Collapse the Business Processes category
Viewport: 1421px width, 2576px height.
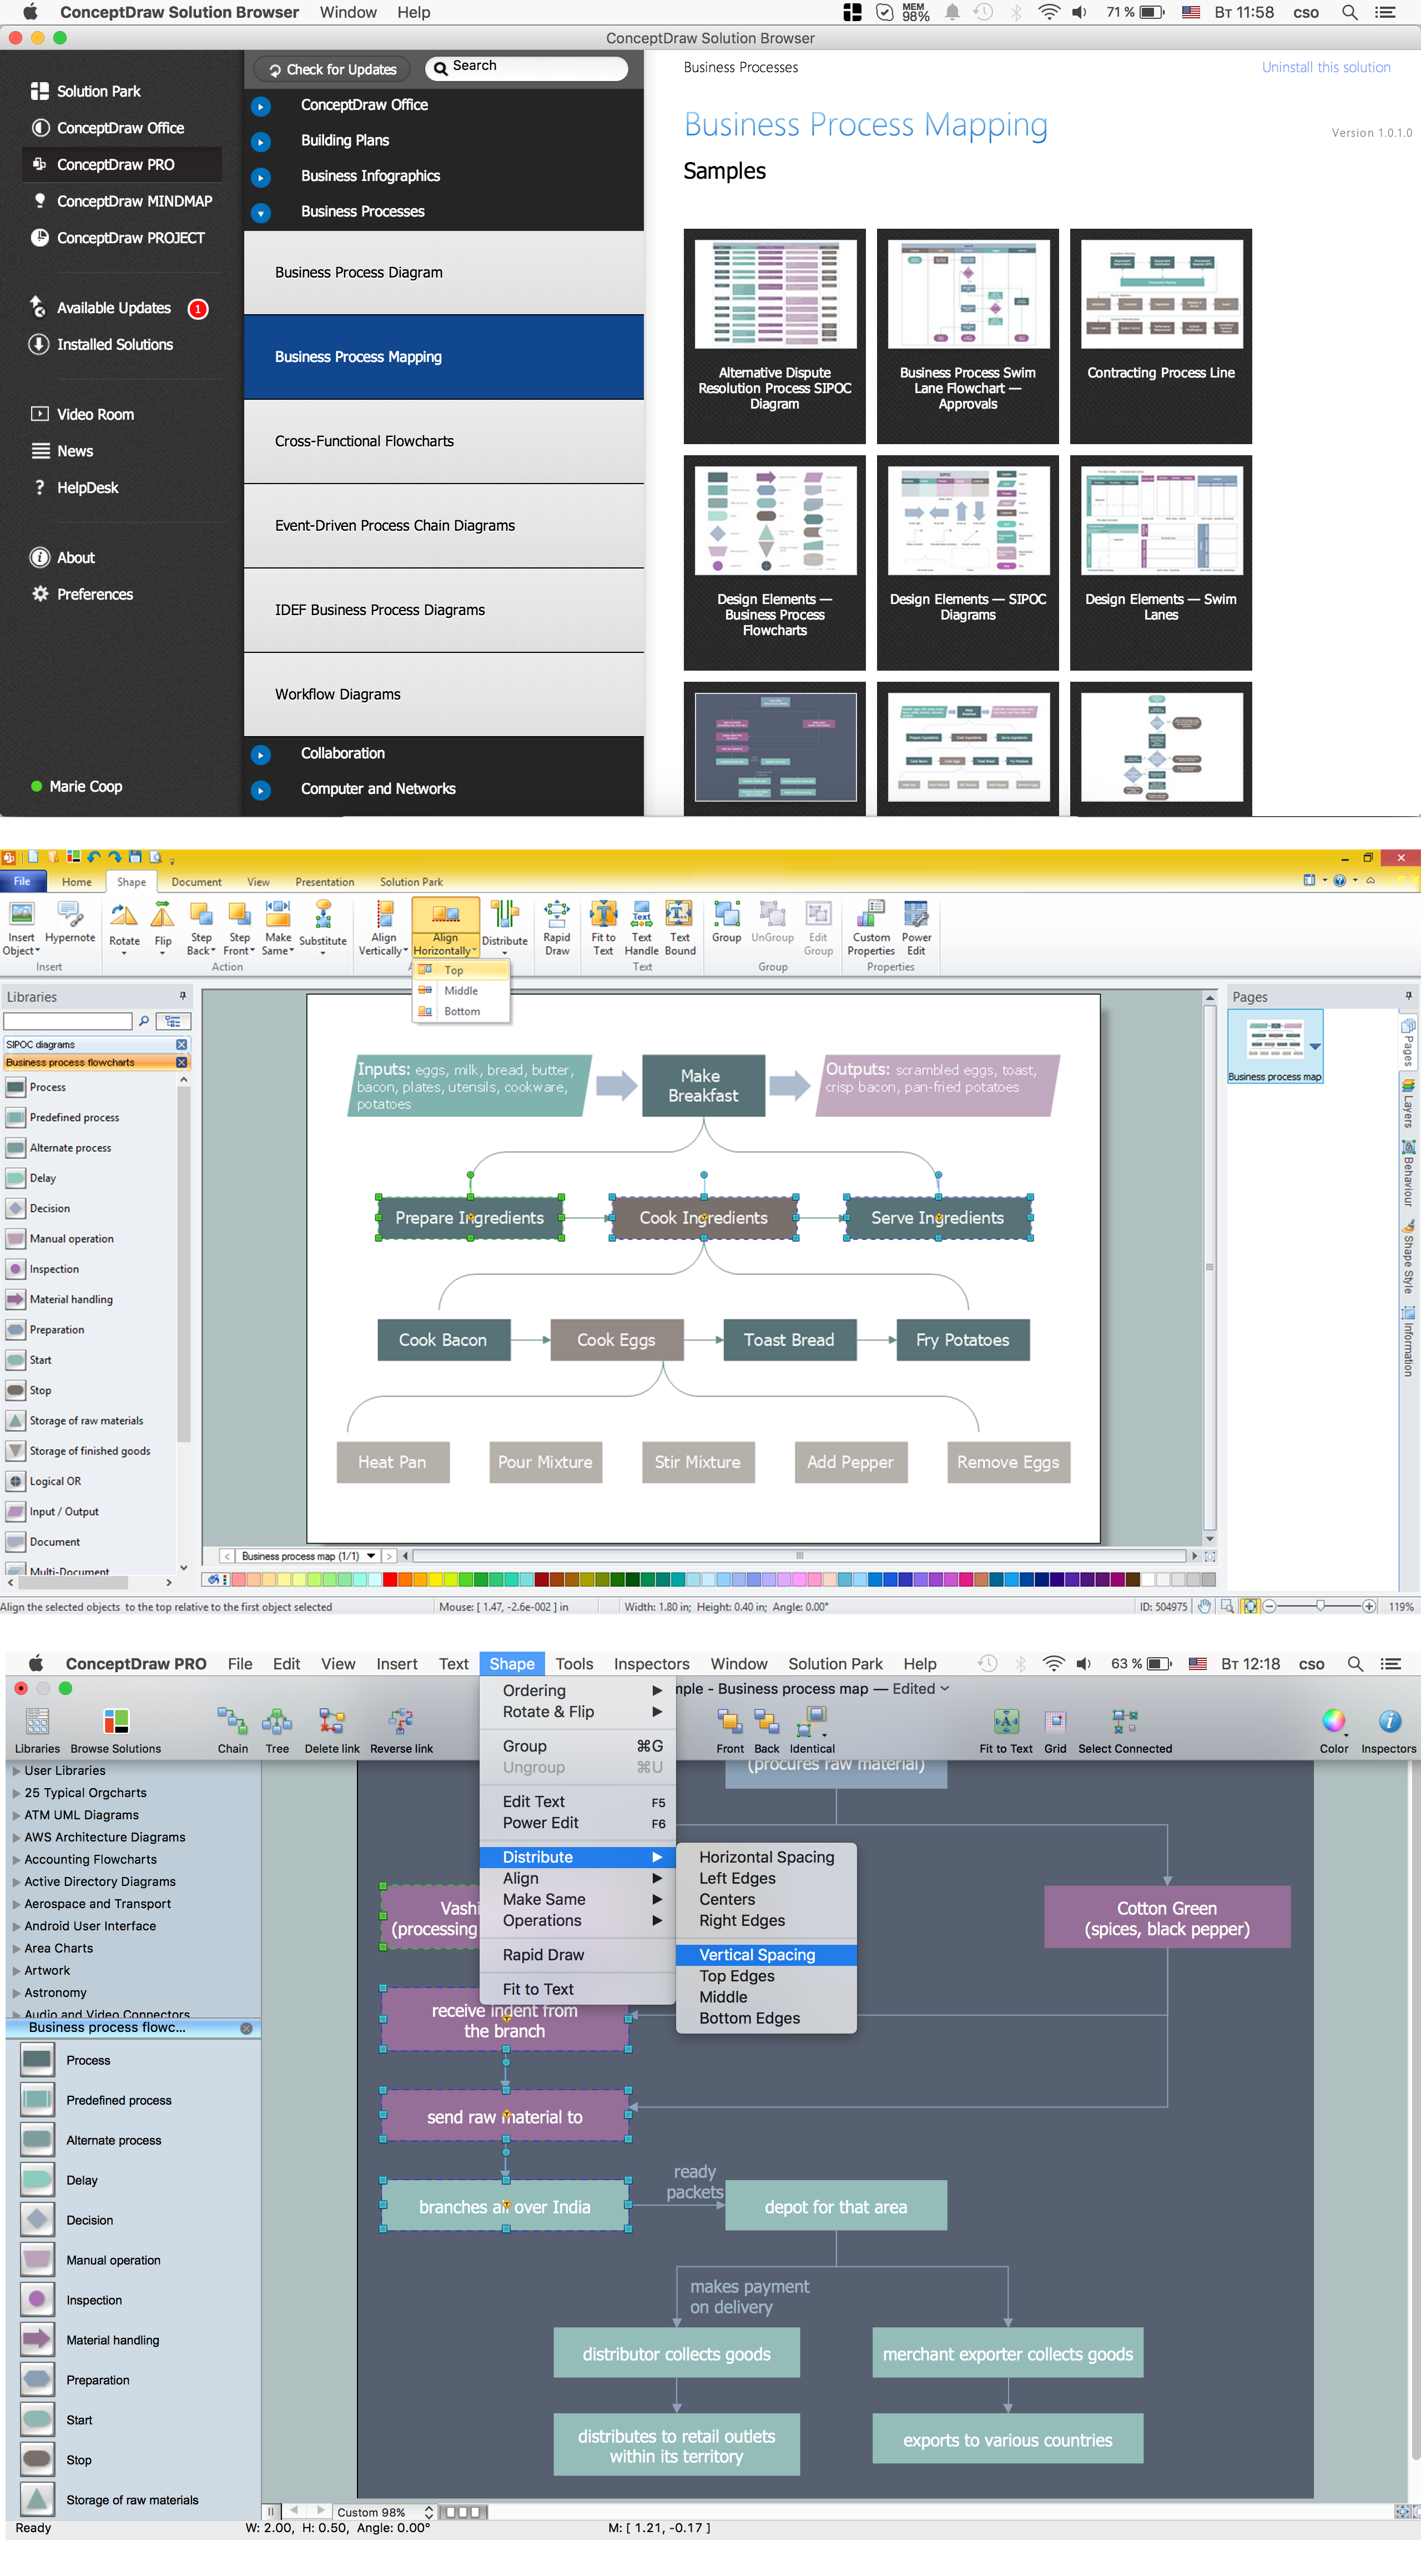261,213
